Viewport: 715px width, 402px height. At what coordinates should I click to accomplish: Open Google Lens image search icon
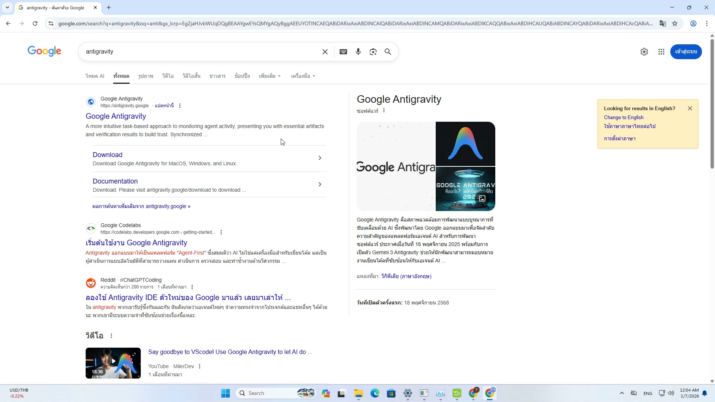(x=373, y=52)
